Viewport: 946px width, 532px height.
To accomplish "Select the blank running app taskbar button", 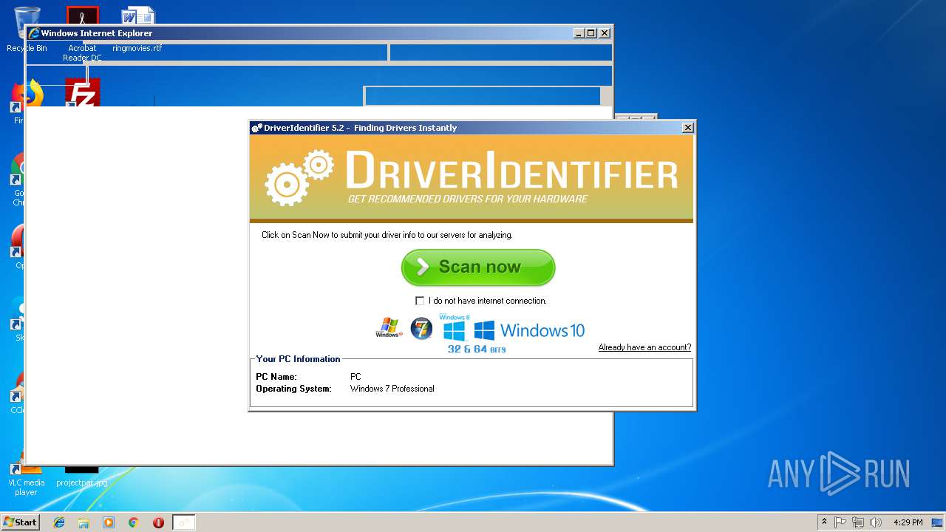I will [184, 522].
